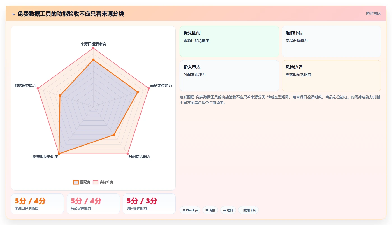Open the 投入重点 card
The height and width of the screenshot is (225, 392).
tap(229, 76)
